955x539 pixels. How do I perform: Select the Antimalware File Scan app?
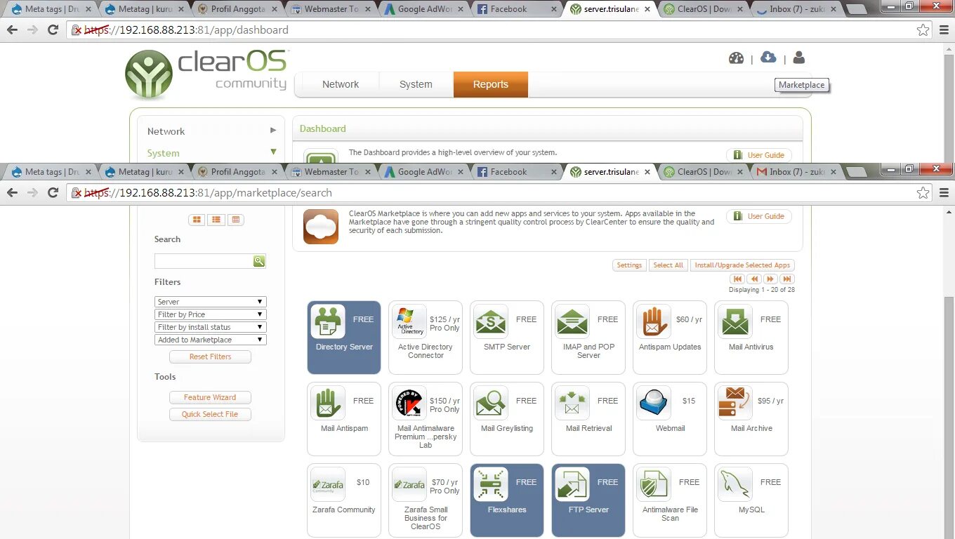pos(670,500)
